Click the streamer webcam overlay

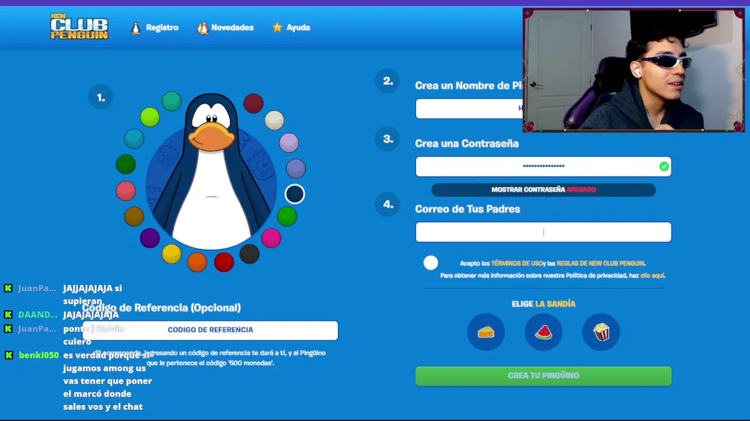coord(633,70)
